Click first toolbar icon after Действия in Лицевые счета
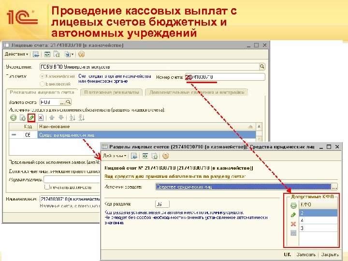 click(x=36, y=54)
